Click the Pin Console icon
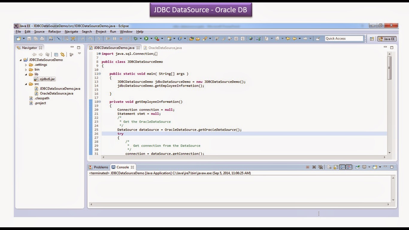 tap(358, 167)
